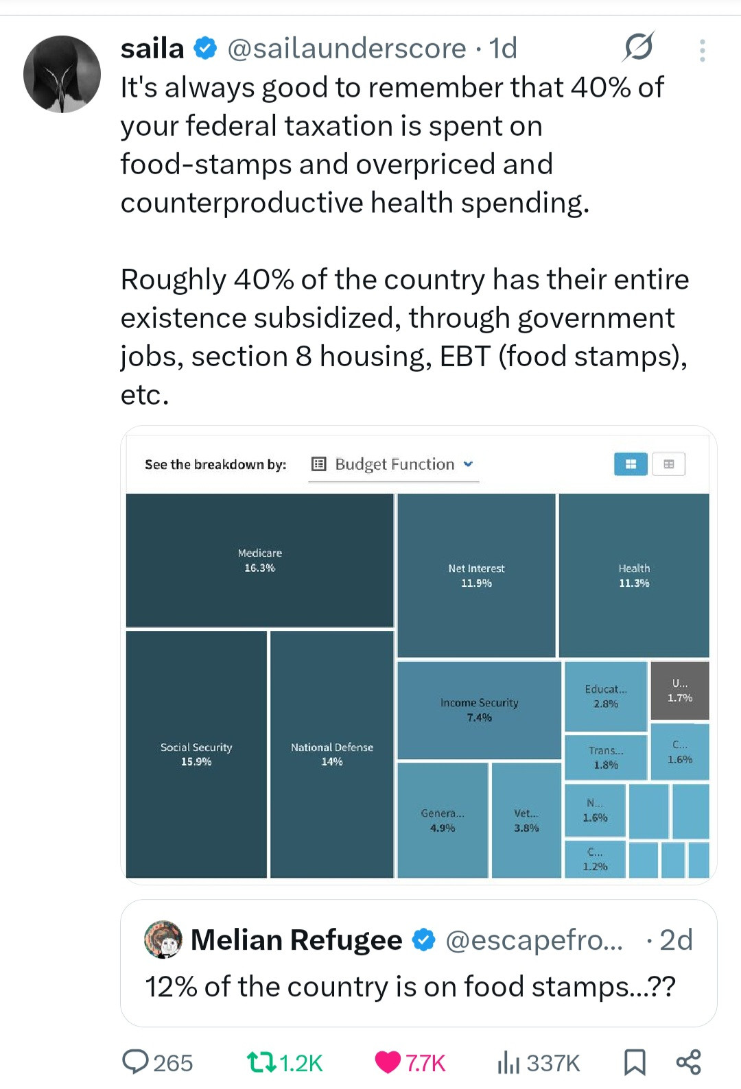741x1089 pixels.
Task: Switch the chart to treemap view
Action: (631, 464)
